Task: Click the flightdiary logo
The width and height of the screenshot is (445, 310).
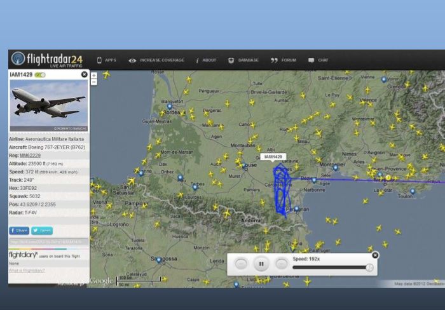Action: click(x=24, y=255)
